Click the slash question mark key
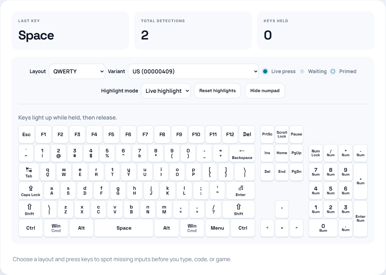Screen dimensions: 386x275 click(x=213, y=210)
